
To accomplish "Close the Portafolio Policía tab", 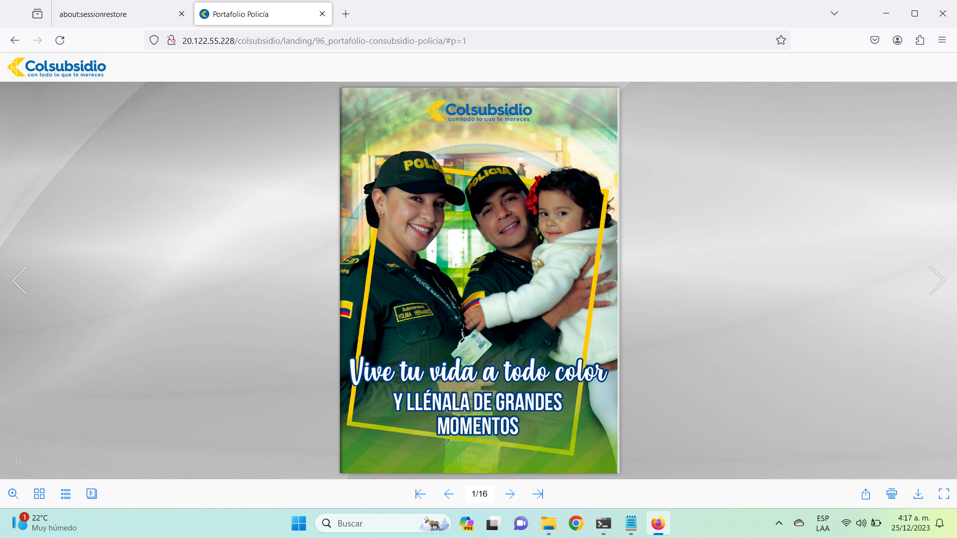I will tap(322, 14).
